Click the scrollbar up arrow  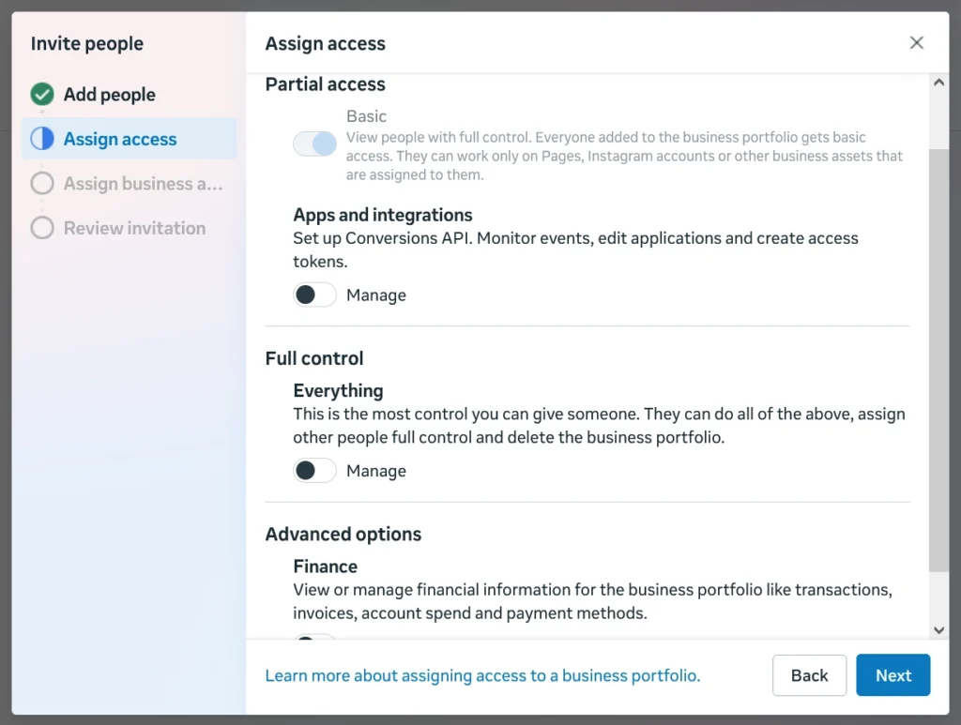pyautogui.click(x=938, y=83)
